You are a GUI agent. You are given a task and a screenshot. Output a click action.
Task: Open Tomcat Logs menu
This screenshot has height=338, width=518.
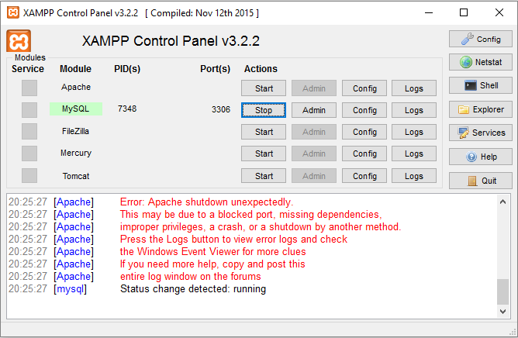click(x=414, y=176)
